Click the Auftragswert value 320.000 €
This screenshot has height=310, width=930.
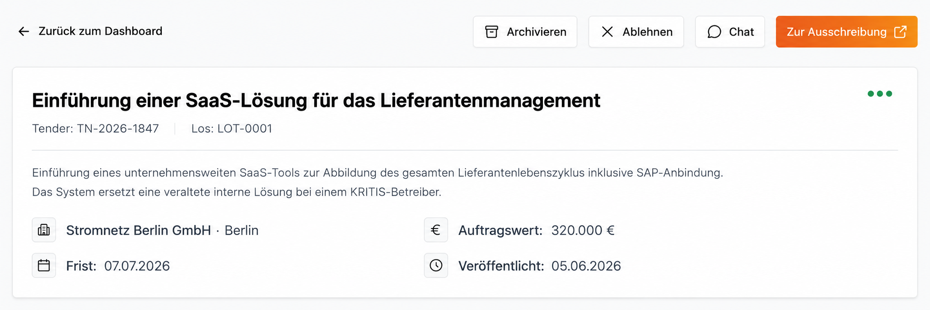coord(583,230)
